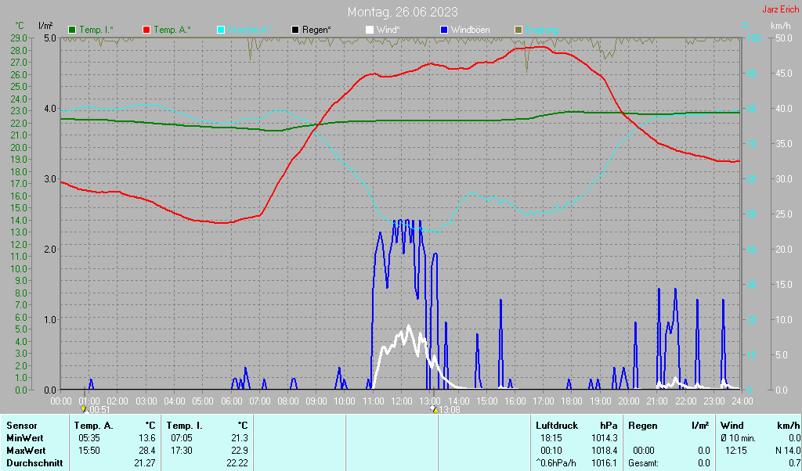Click the Temp. A. maximum time '15:50'
This screenshot has width=802, height=471.
click(89, 451)
